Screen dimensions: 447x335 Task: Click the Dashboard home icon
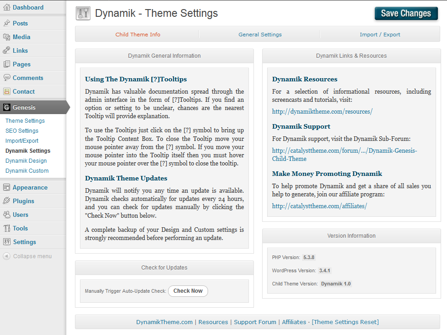pos(6,7)
